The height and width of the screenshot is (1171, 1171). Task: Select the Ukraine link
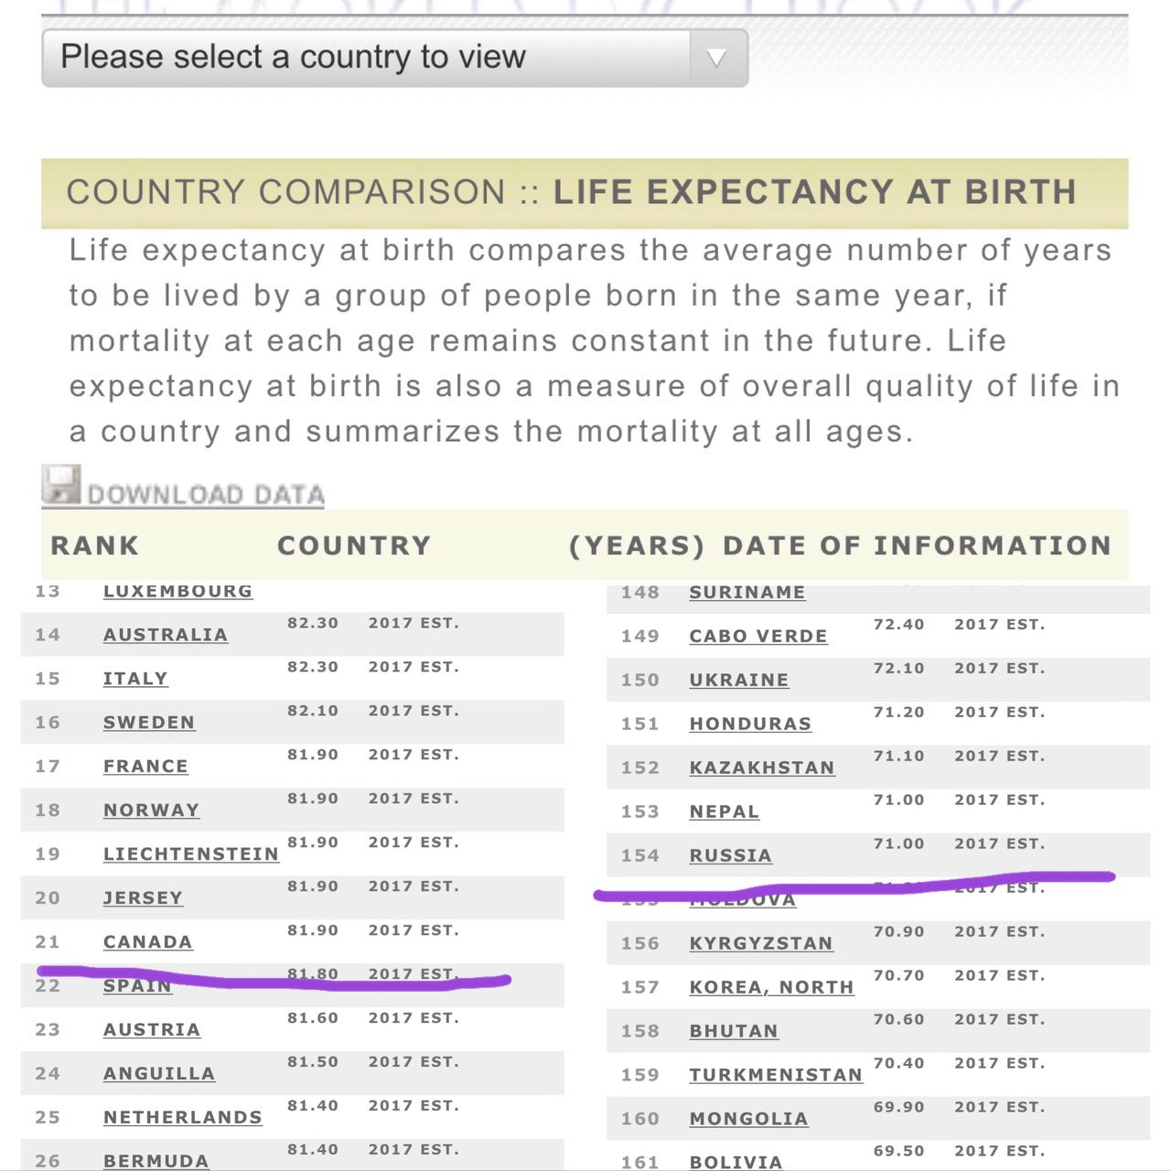[x=738, y=681]
